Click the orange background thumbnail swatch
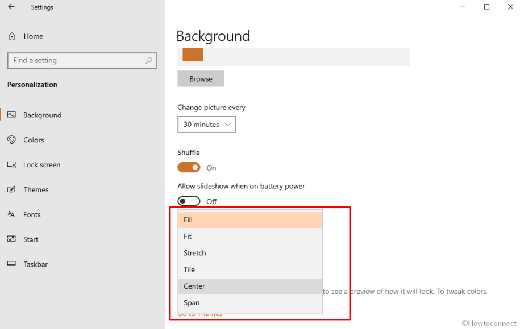The image size is (520, 329). pos(192,55)
